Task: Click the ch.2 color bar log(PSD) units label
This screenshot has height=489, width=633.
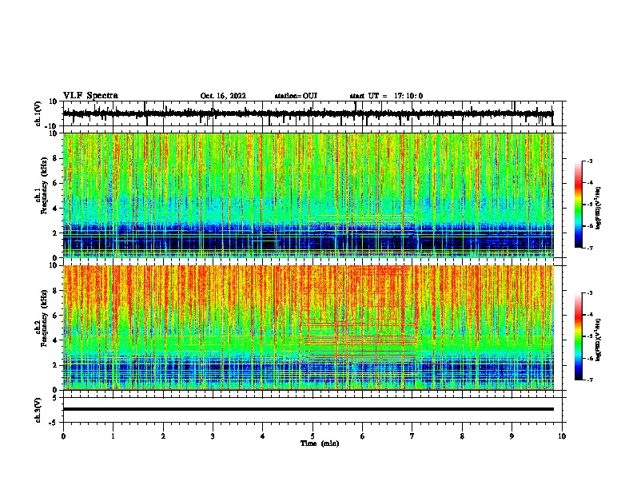Action: click(x=599, y=340)
